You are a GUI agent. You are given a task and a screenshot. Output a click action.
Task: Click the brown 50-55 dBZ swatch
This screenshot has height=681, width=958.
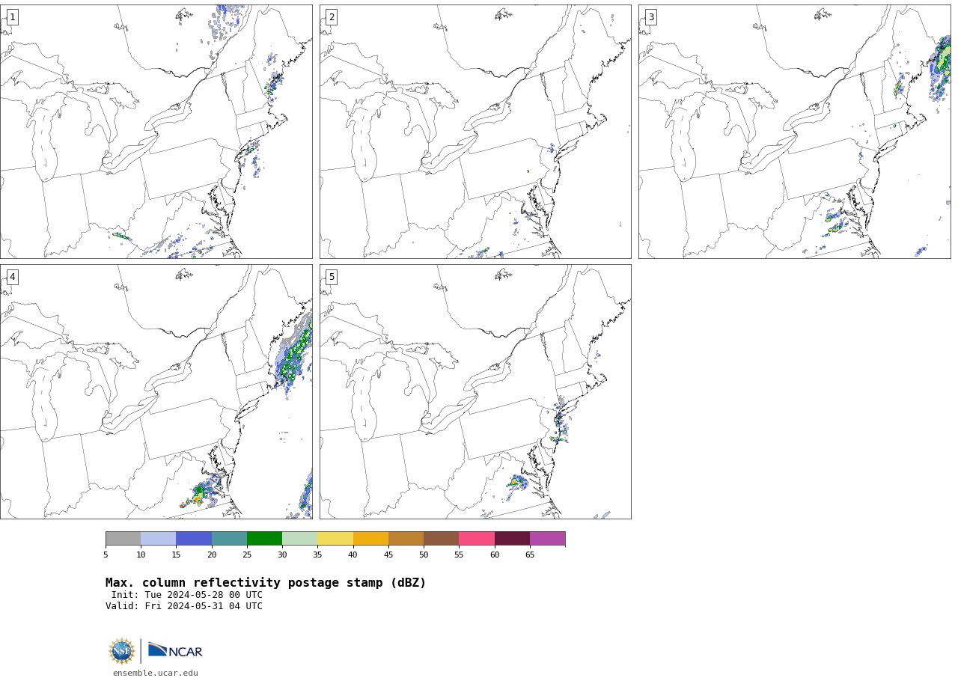(441, 539)
